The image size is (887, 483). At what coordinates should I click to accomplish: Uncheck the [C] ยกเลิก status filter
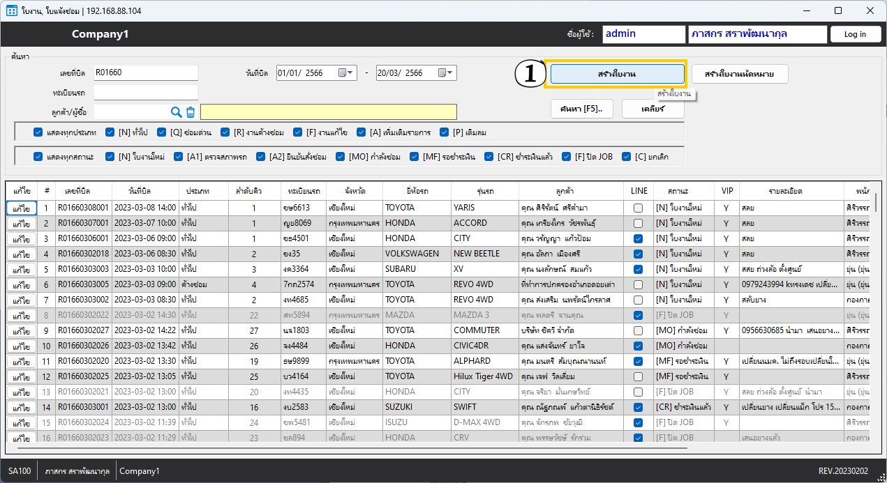click(x=627, y=157)
